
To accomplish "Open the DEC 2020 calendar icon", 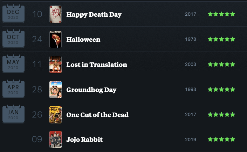I will pyautogui.click(x=13, y=14).
